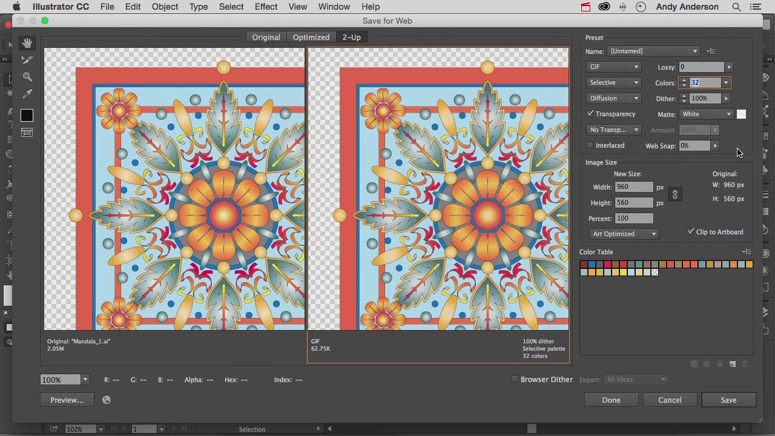Open the Diffusion dither method dropdown

pyautogui.click(x=614, y=99)
